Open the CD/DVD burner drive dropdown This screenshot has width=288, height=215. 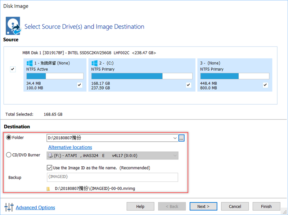(175, 156)
